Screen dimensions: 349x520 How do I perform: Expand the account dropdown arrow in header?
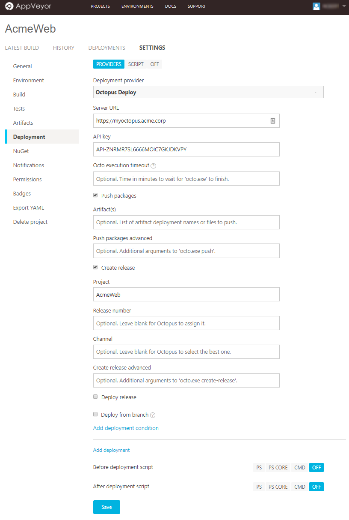tap(344, 6)
